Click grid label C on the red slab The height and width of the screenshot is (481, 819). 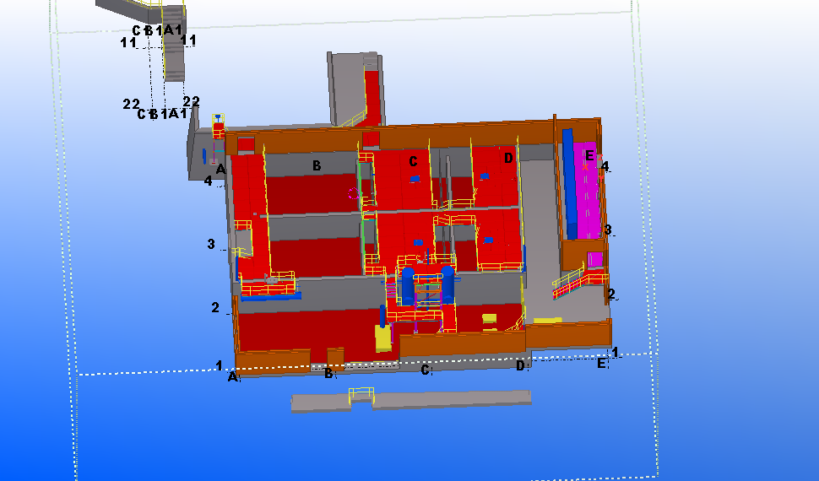(x=413, y=161)
